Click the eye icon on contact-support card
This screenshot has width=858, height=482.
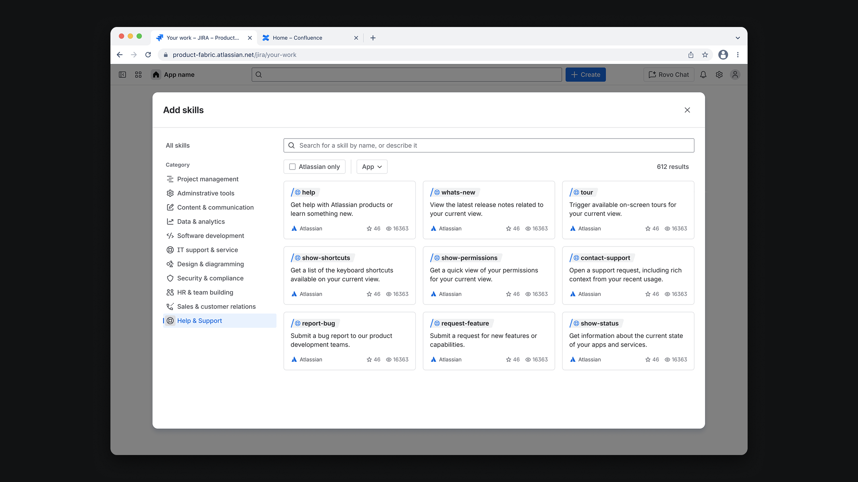667,294
